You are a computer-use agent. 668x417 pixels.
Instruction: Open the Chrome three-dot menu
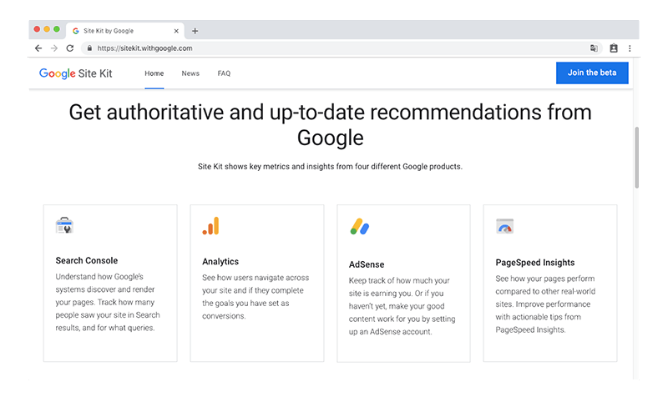630,48
